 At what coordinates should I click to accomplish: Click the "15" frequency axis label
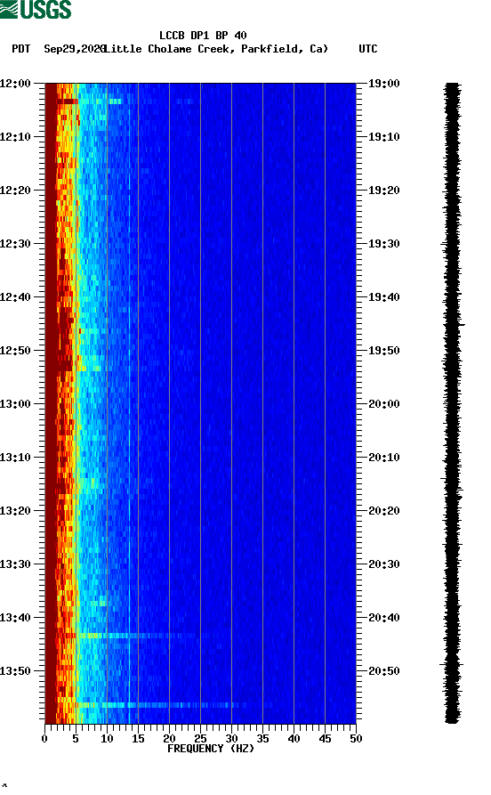[138, 739]
